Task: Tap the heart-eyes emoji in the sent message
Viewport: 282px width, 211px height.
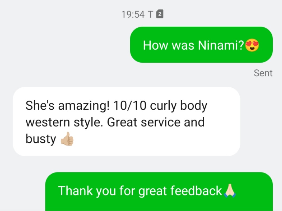Action: tap(252, 45)
